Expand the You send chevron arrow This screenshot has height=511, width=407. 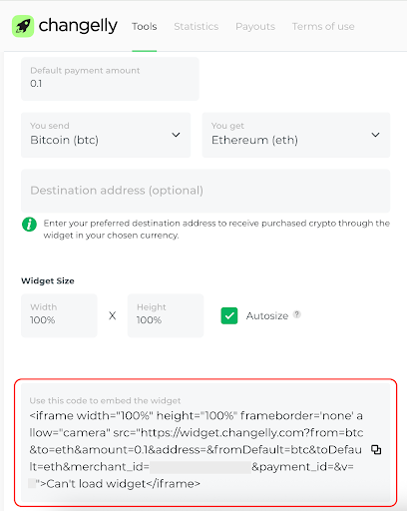point(176,135)
